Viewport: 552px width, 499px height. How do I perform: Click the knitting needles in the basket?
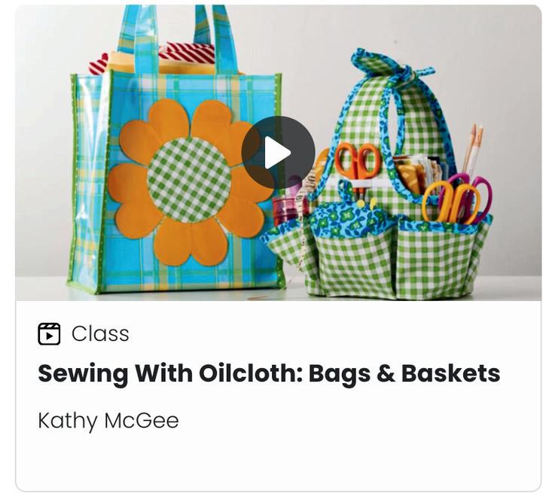[473, 149]
